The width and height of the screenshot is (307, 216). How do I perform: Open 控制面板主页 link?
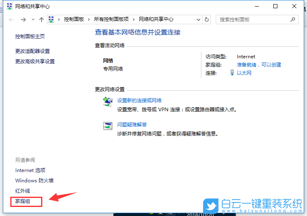pyautogui.click(x=30, y=37)
